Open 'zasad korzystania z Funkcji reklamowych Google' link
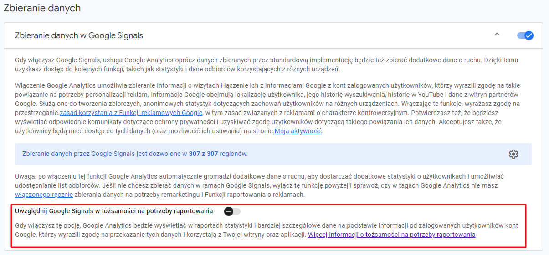The image size is (549, 255). tap(131, 113)
